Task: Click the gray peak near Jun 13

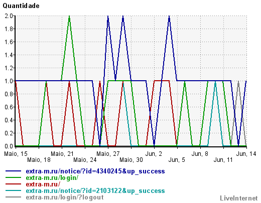Action: point(238,82)
